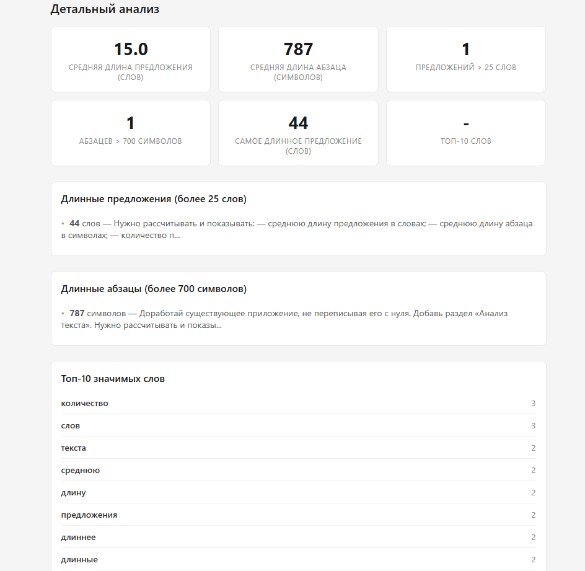Select the word "длинные" in the list
The height and width of the screenshot is (571, 585).
tap(79, 559)
